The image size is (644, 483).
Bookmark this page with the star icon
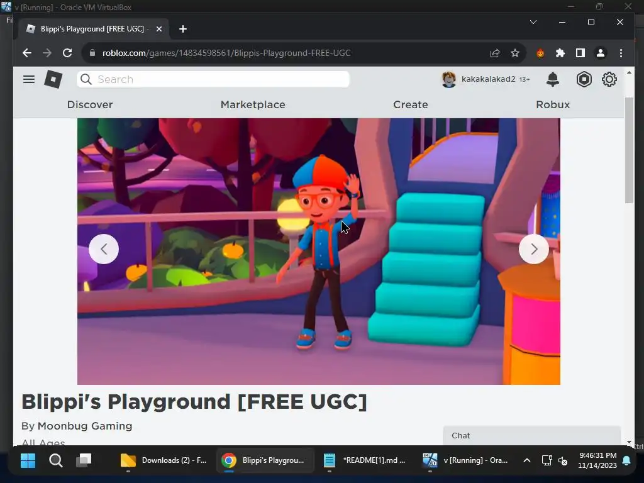tap(515, 53)
